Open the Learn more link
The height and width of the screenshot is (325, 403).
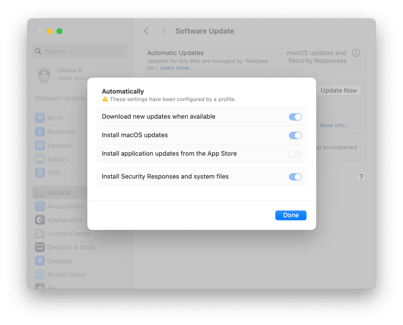177,68
